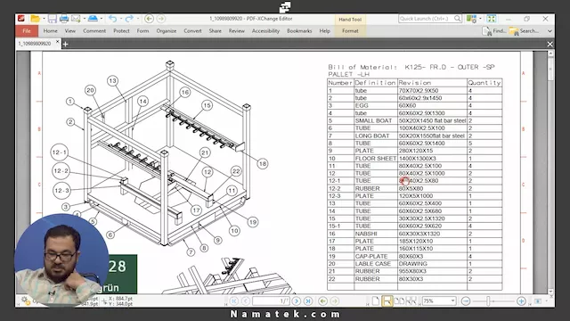570x321 pixels.
Task: Jump to last page button
Action: pyautogui.click(x=308, y=301)
